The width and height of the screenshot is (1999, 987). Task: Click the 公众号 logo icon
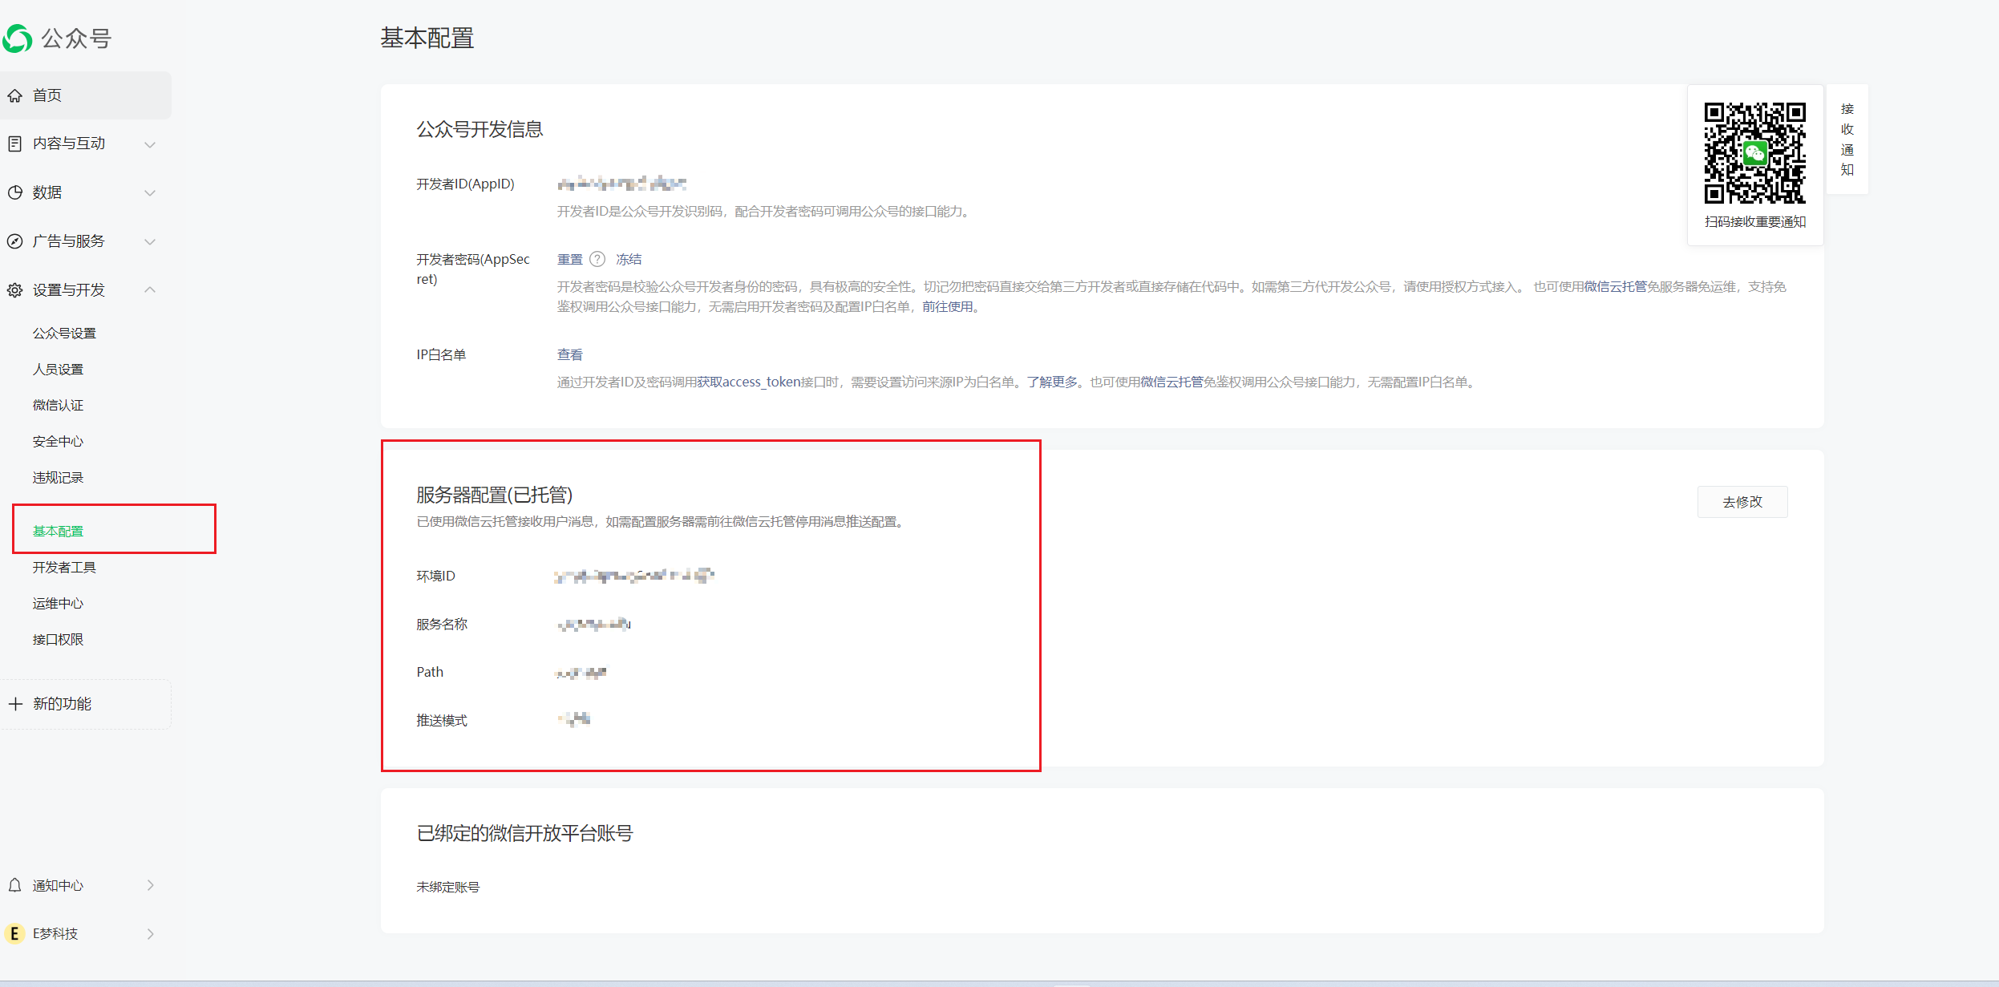pos(18,38)
